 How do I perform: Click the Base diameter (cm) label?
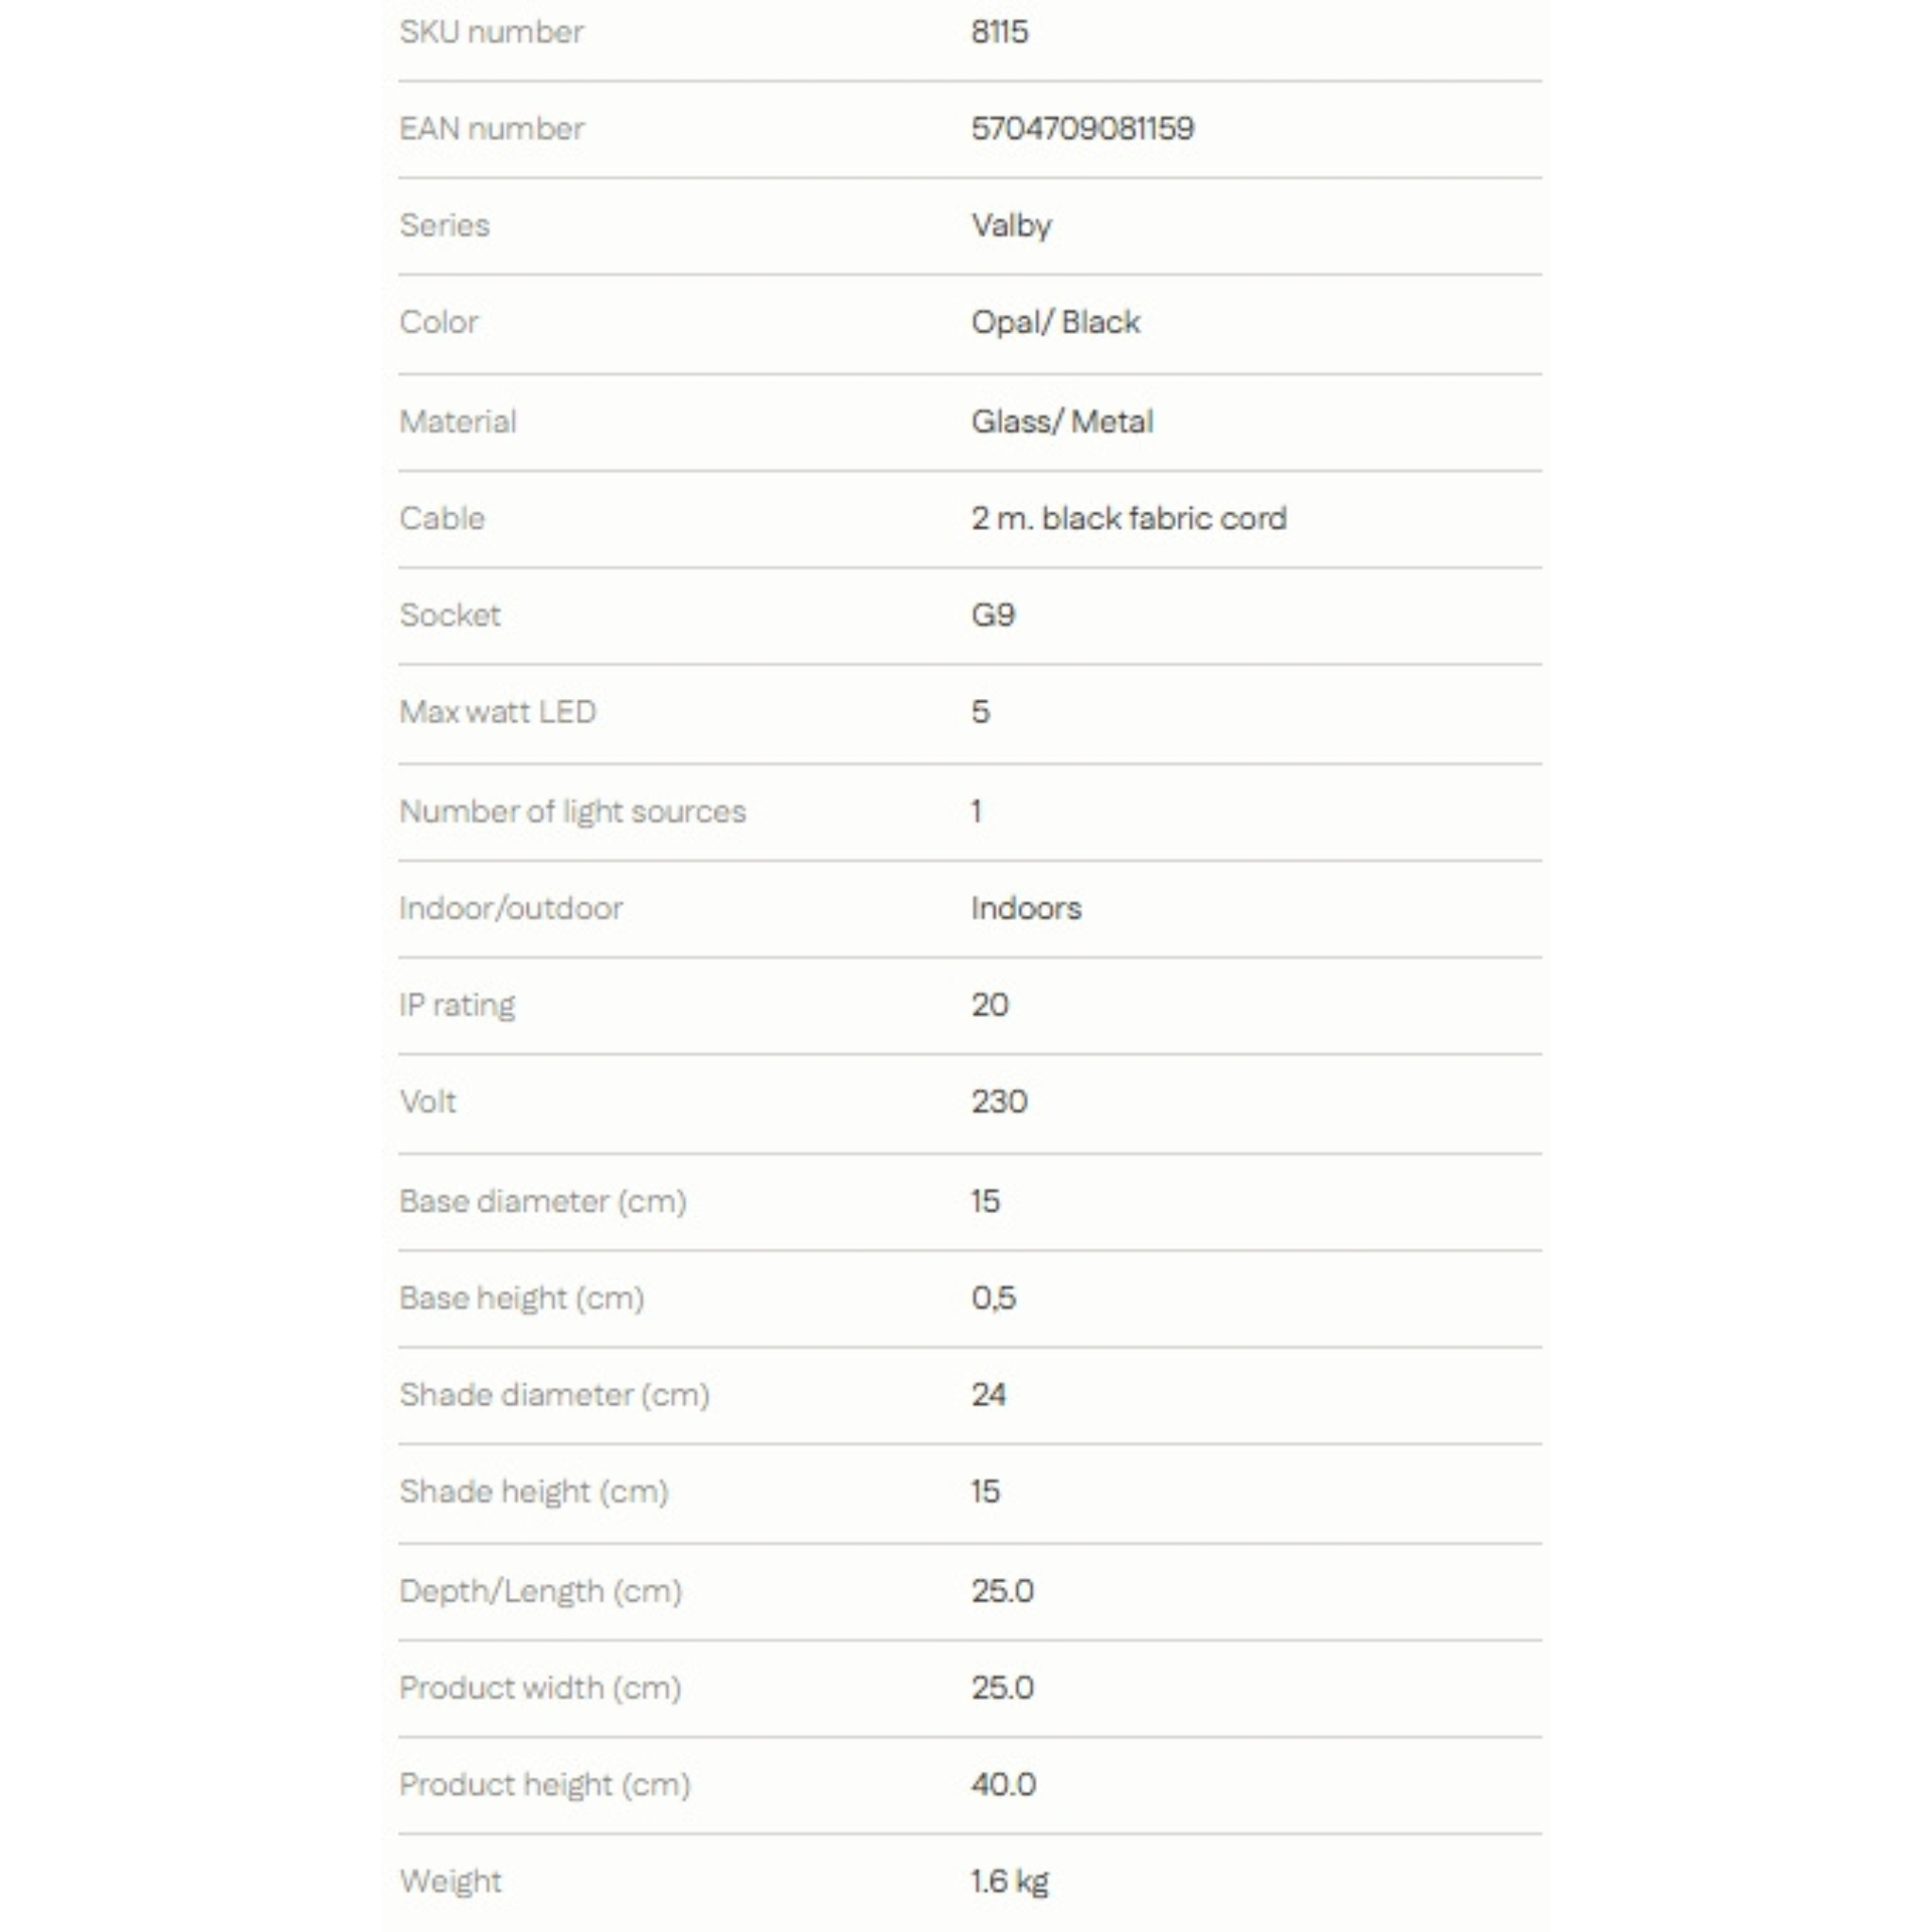pyautogui.click(x=543, y=1201)
